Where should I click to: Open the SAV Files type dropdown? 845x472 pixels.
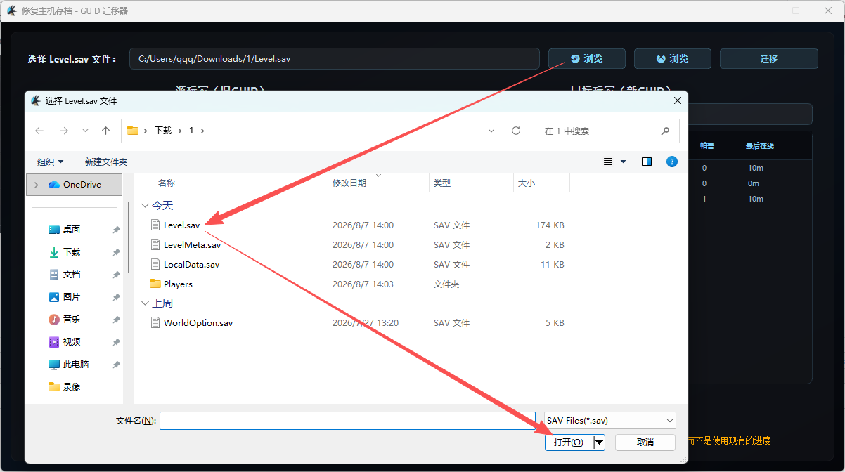pyautogui.click(x=609, y=421)
